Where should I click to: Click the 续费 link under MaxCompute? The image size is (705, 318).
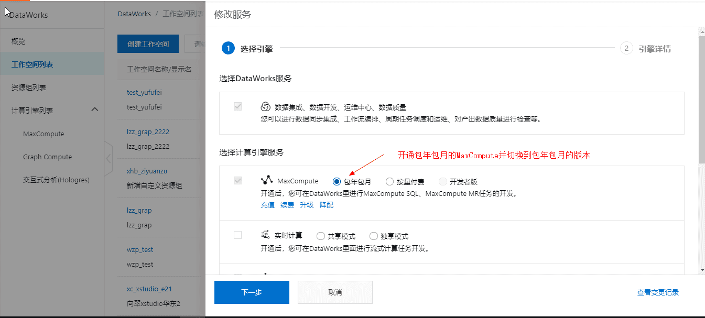coord(287,205)
